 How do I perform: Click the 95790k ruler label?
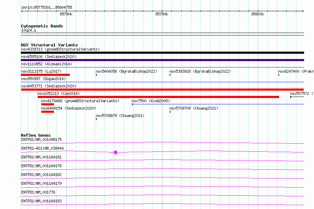point(162,14)
